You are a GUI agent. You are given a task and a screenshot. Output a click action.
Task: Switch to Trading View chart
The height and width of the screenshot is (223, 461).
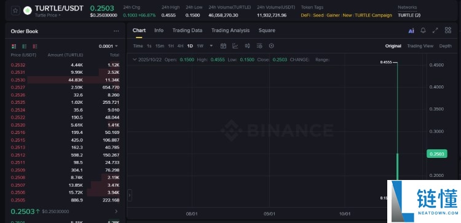click(x=420, y=46)
